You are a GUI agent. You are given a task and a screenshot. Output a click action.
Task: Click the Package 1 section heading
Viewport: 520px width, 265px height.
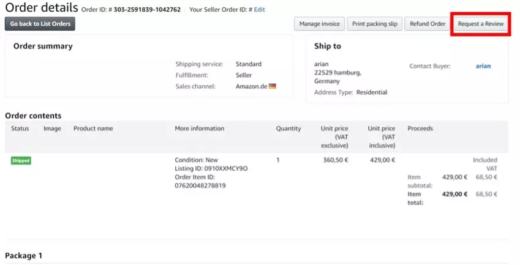23,255
